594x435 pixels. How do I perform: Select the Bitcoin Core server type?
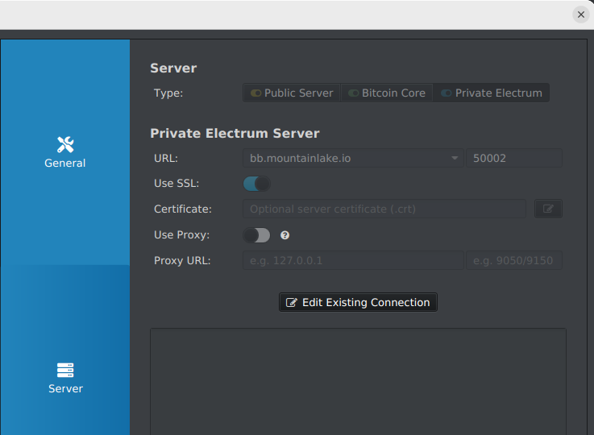coord(387,93)
